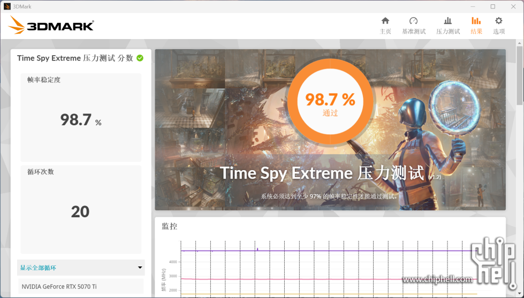Select the NVIDIA GeForce RTX 5070 Ti entry
Screen dimensions: 524x298
pos(81,286)
